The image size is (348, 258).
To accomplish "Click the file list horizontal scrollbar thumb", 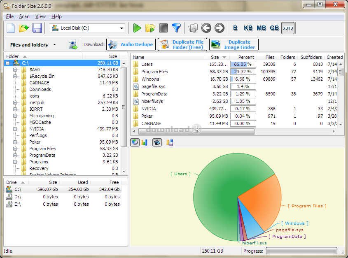I will [x=196, y=131].
